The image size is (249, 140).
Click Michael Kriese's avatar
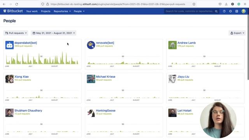tap(91, 79)
